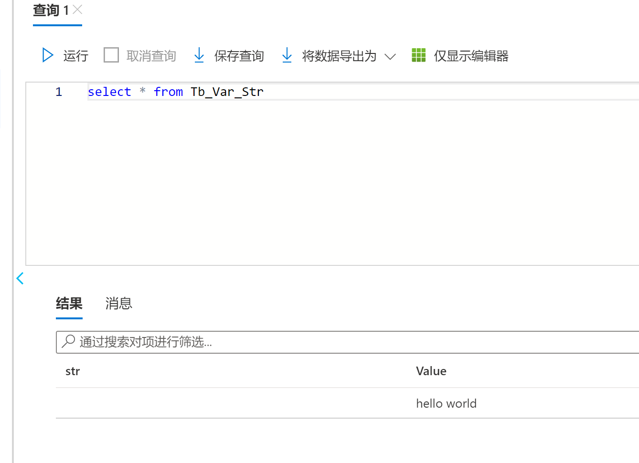Expand the export format dropdown chevron
Image resolution: width=639 pixels, height=463 pixels.
[x=390, y=57]
